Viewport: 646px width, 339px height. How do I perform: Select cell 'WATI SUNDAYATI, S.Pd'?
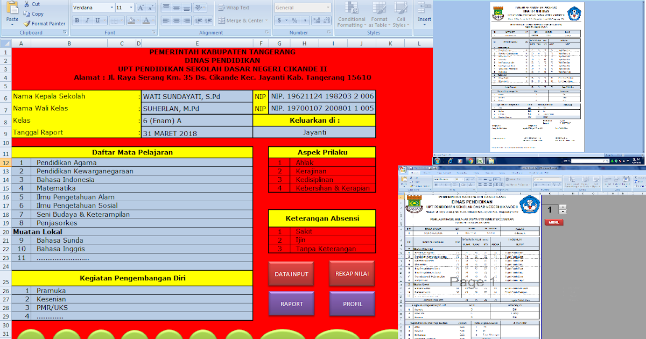197,97
